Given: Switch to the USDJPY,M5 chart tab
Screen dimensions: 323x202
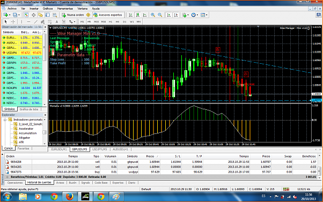Looking at the screenshot, I should click(x=99, y=149).
